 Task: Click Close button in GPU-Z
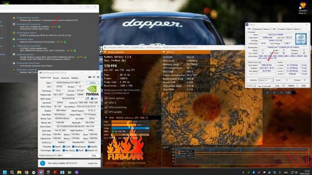pos(94,155)
